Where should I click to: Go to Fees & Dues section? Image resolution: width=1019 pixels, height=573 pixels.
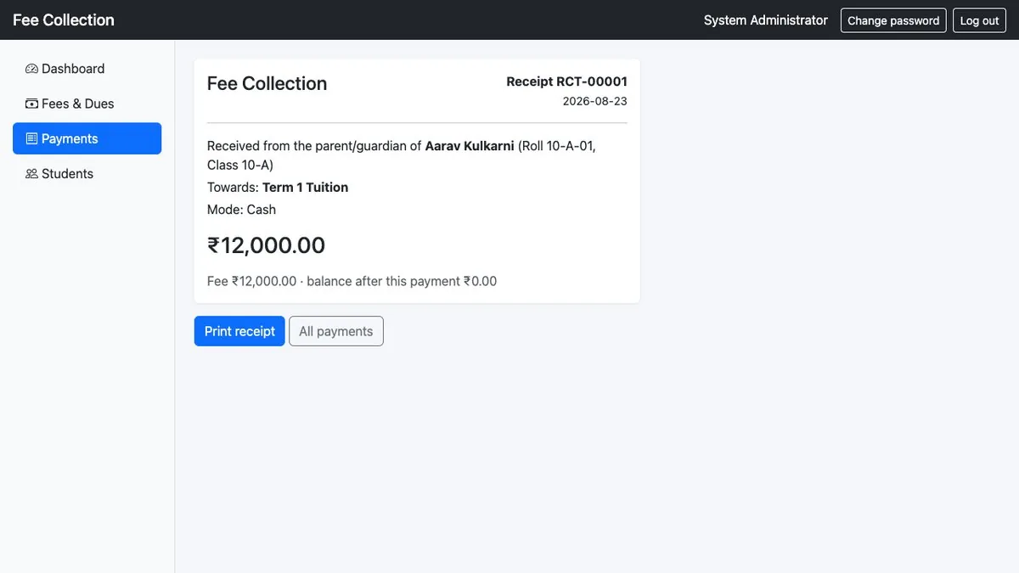pyautogui.click(x=87, y=104)
